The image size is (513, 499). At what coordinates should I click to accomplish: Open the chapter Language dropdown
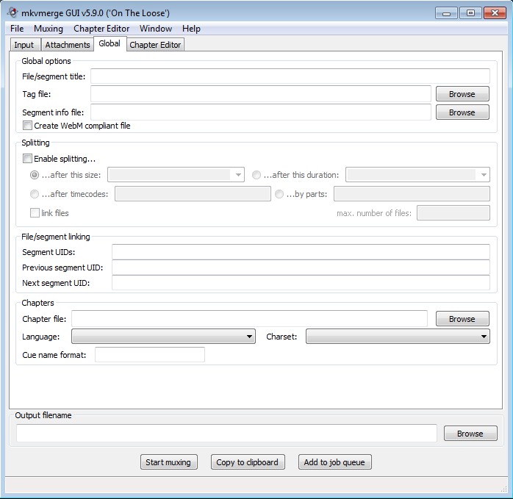pos(163,337)
